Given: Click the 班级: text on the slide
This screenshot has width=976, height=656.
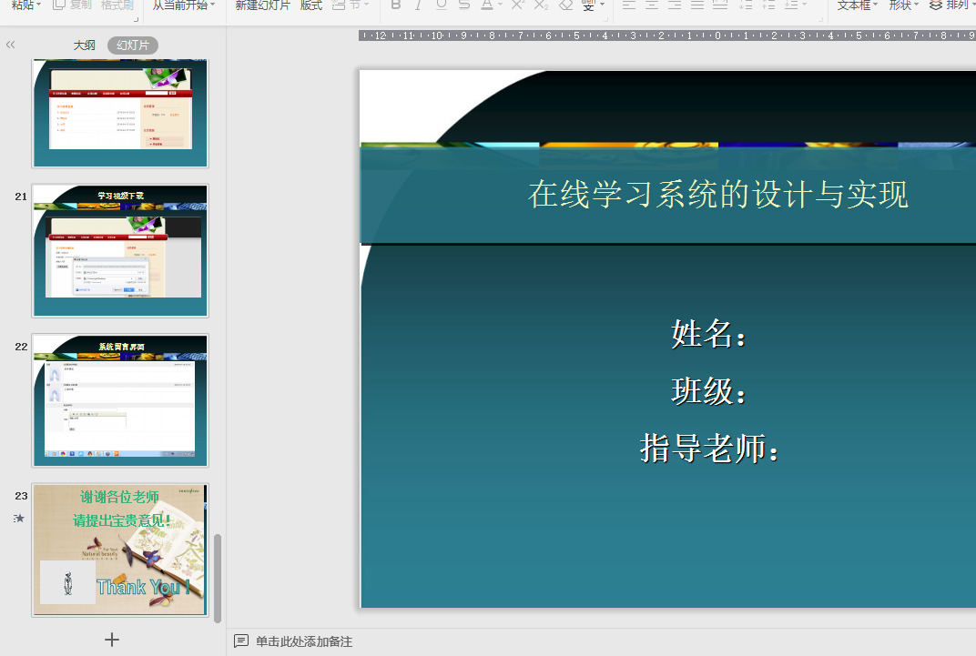Looking at the screenshot, I should (x=708, y=392).
